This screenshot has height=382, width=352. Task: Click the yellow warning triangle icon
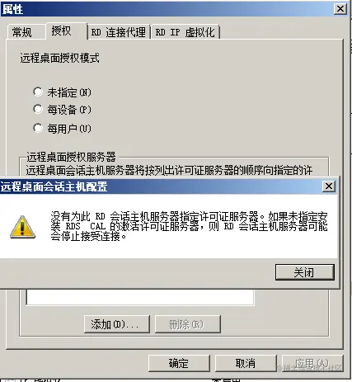(x=22, y=227)
